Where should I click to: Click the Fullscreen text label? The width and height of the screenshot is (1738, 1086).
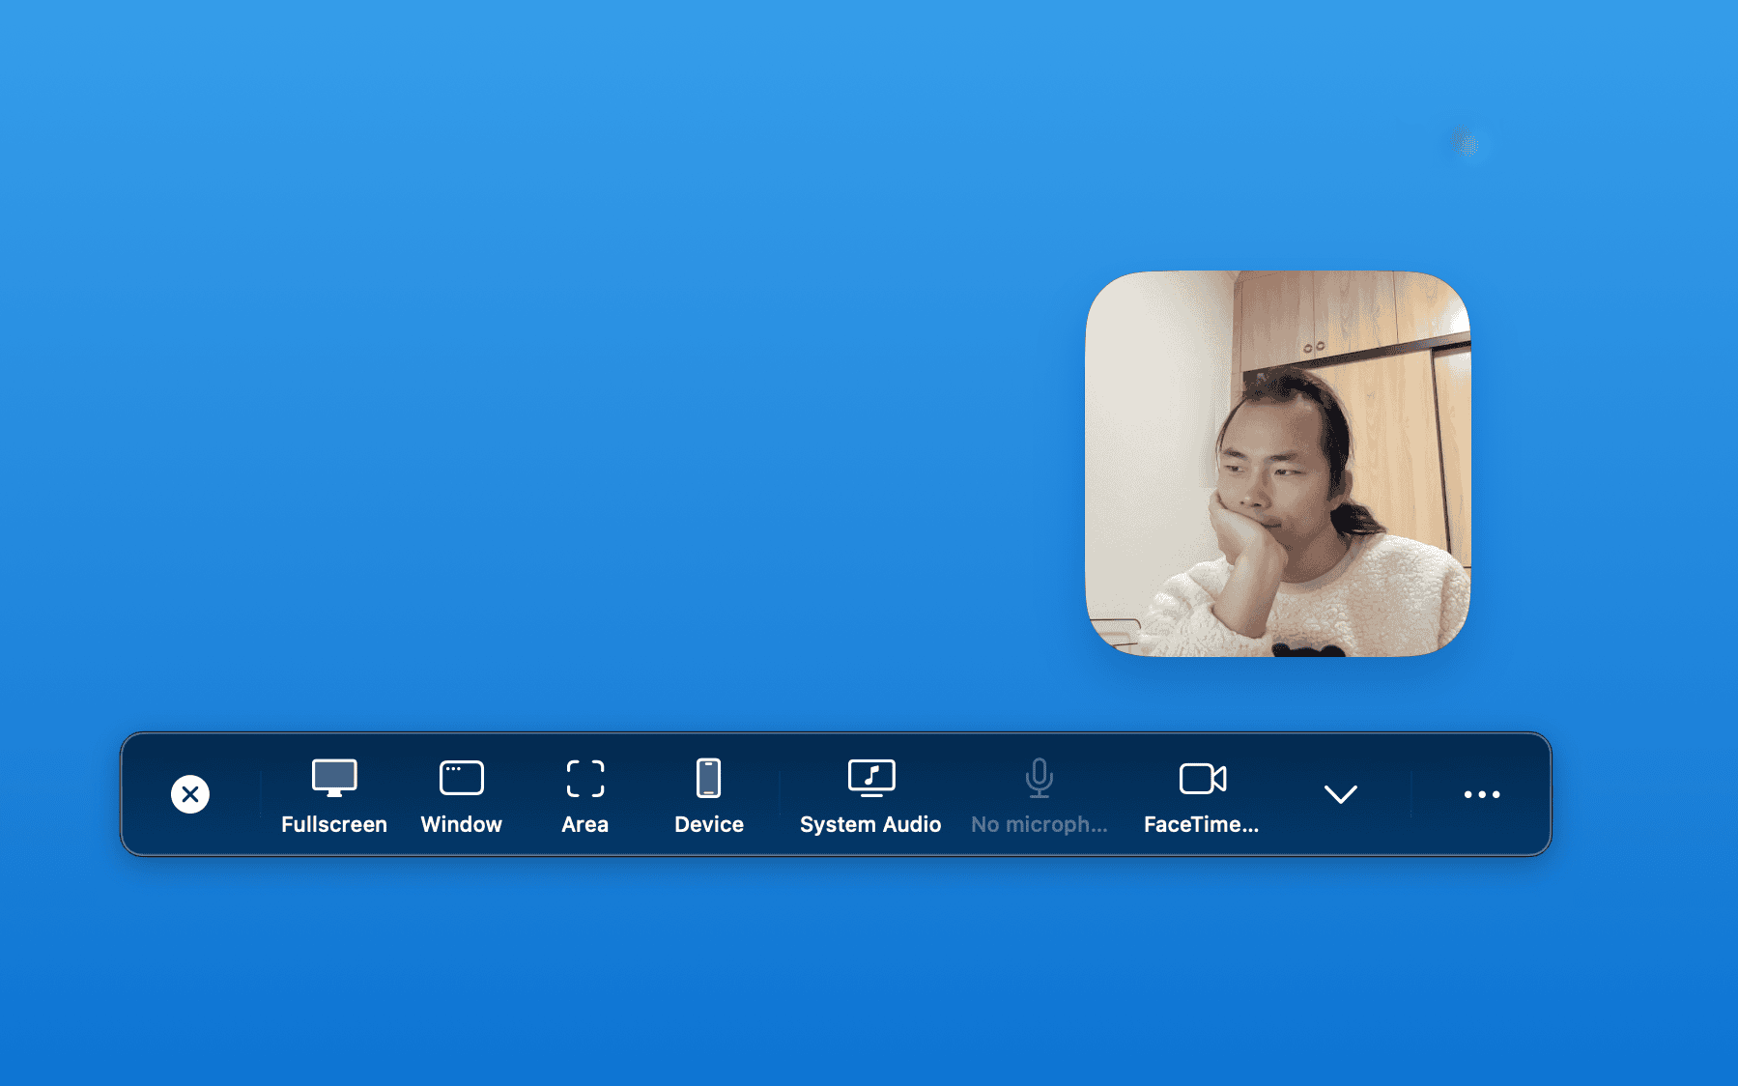(x=334, y=824)
